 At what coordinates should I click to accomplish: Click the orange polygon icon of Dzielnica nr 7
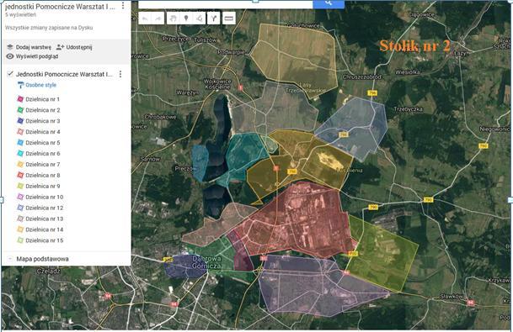click(x=20, y=164)
